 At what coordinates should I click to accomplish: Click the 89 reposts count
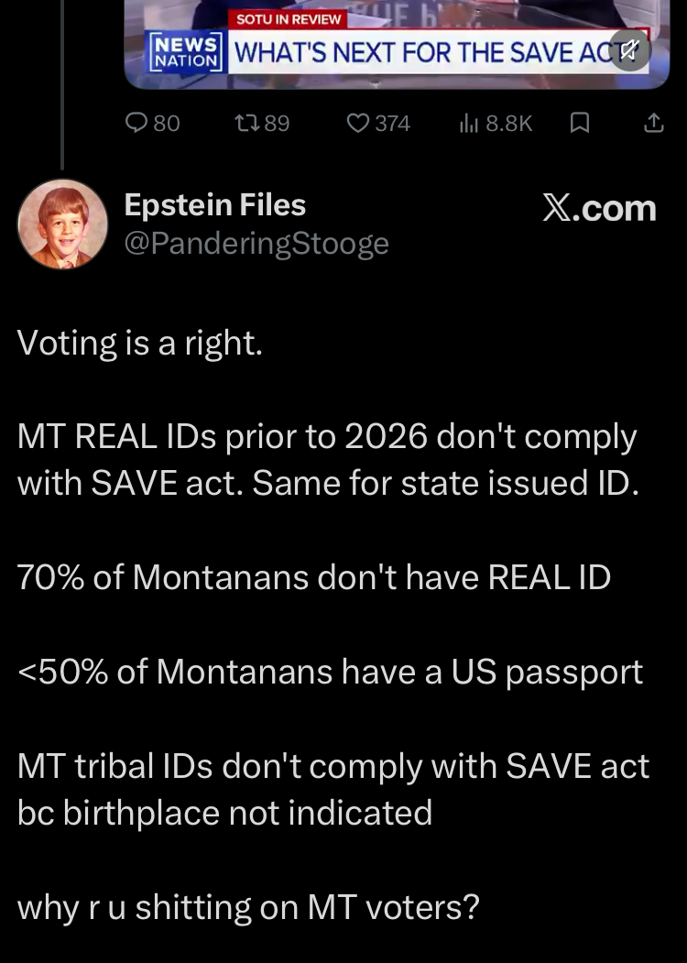pyautogui.click(x=277, y=123)
